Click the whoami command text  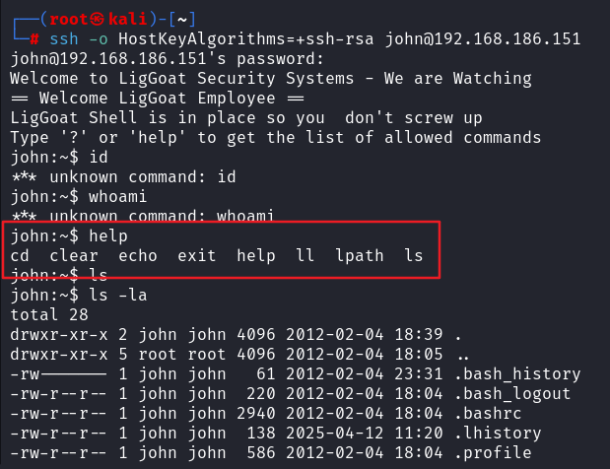coord(118,197)
